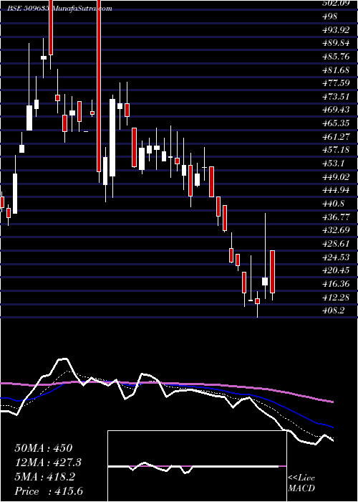Viewport: 358px width, 502px height.
Task: Click the 449.02 price level label
Action: coord(336,176)
